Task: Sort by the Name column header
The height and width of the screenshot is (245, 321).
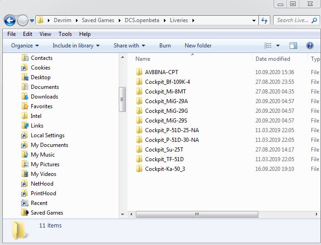Action: click(x=143, y=59)
